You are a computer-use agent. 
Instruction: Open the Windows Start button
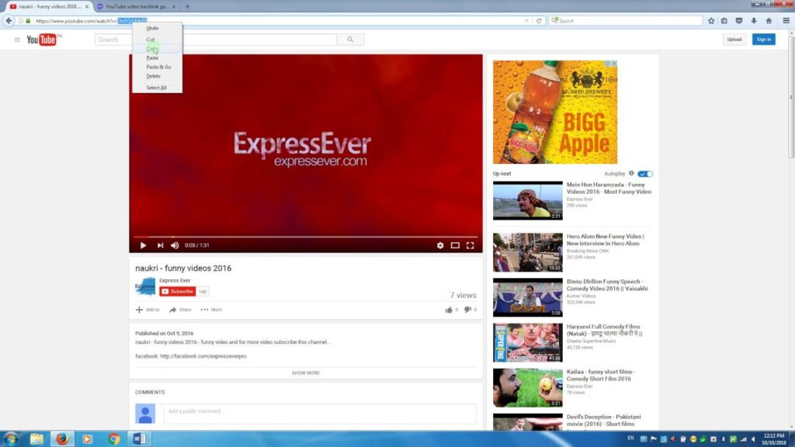coord(11,439)
